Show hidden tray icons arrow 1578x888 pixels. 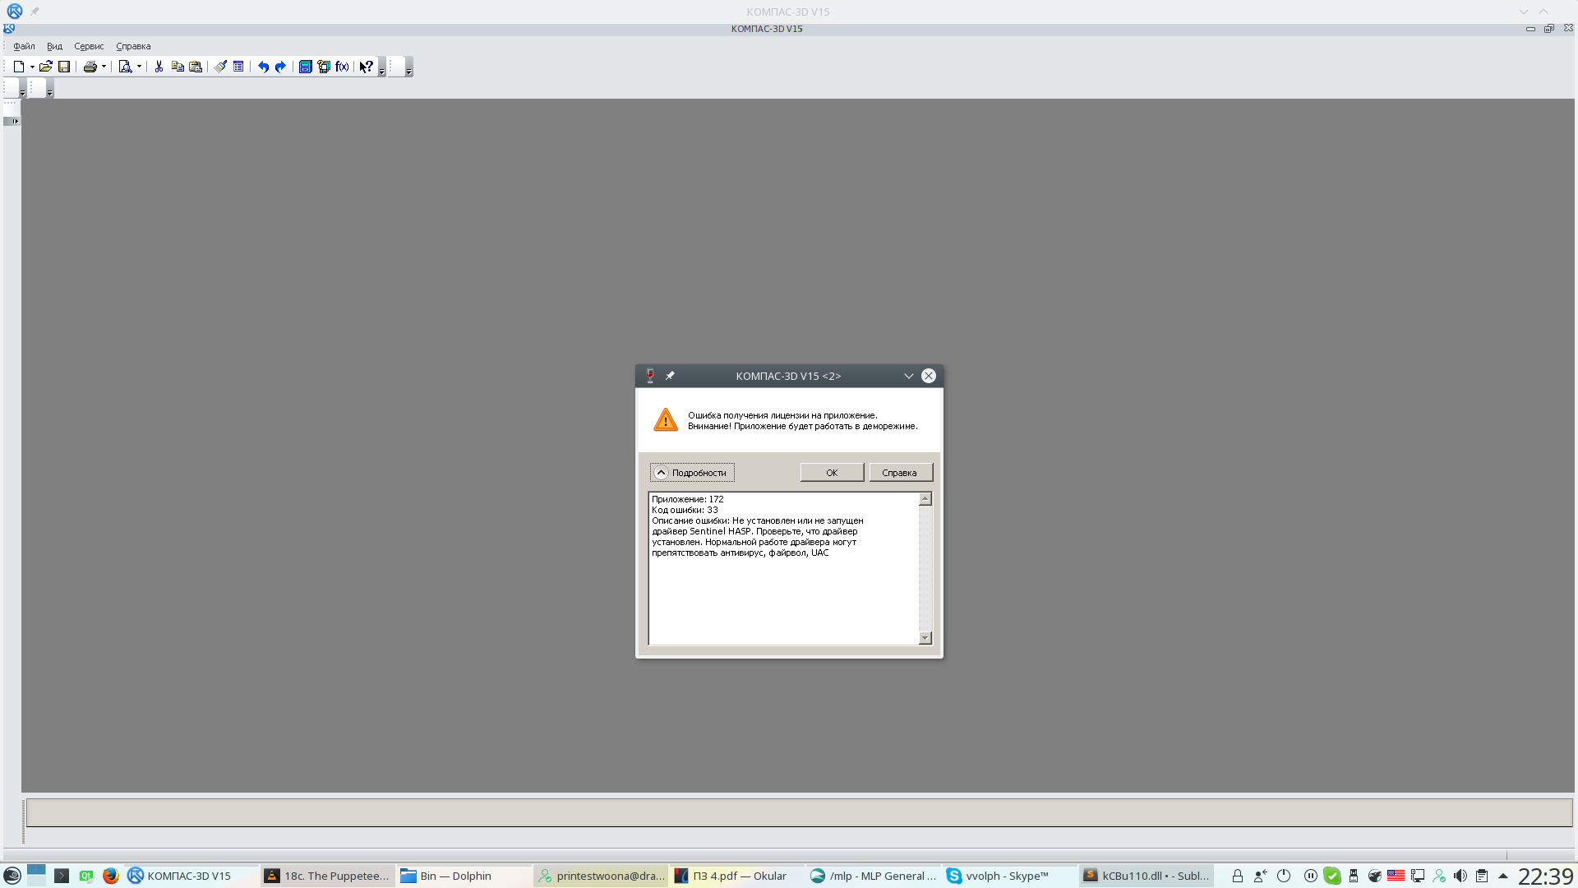click(x=1503, y=876)
